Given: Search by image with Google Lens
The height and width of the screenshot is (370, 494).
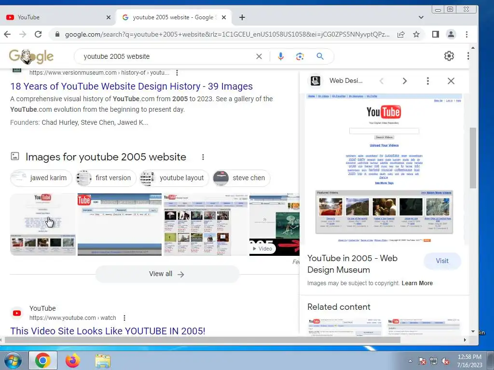Looking at the screenshot, I should pos(300,56).
